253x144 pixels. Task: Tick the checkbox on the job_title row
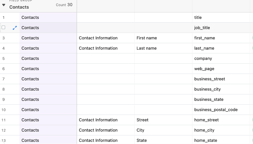pyautogui.click(x=4, y=28)
